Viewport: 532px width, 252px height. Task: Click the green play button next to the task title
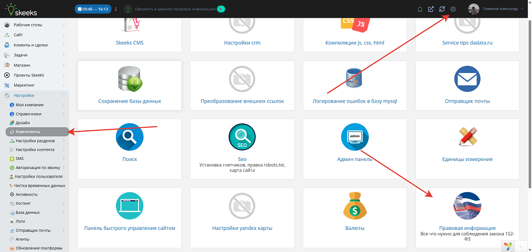(x=221, y=9)
